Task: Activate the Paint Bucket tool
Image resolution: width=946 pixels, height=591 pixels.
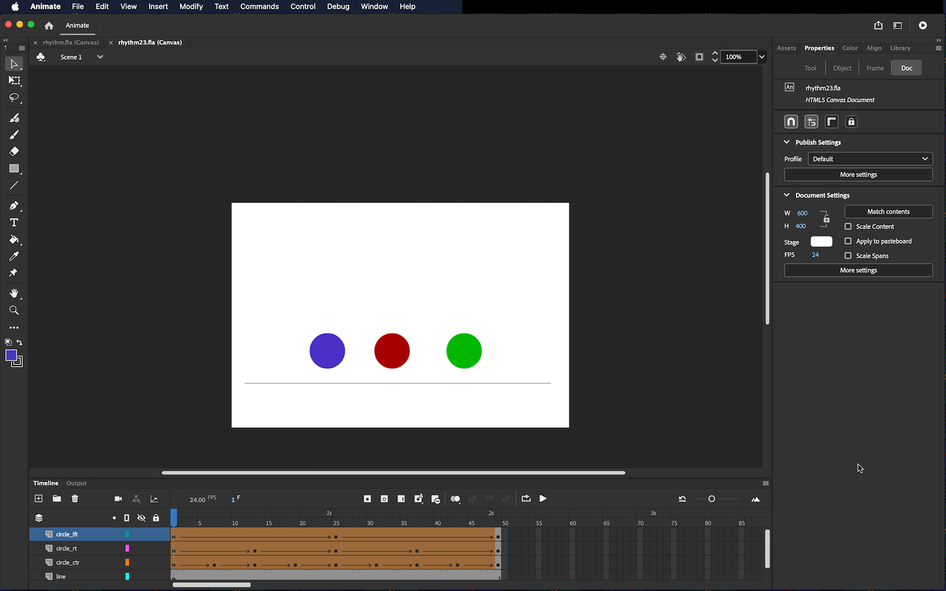Action: point(14,239)
